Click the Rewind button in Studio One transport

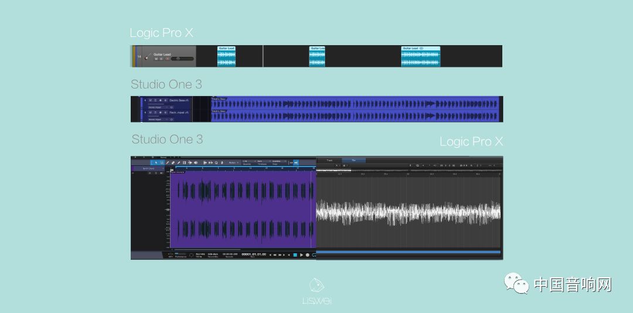point(275,255)
